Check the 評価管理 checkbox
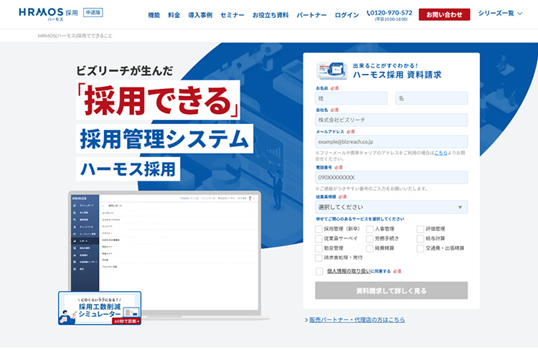Viewport: 538px width, 350px height. [x=420, y=229]
